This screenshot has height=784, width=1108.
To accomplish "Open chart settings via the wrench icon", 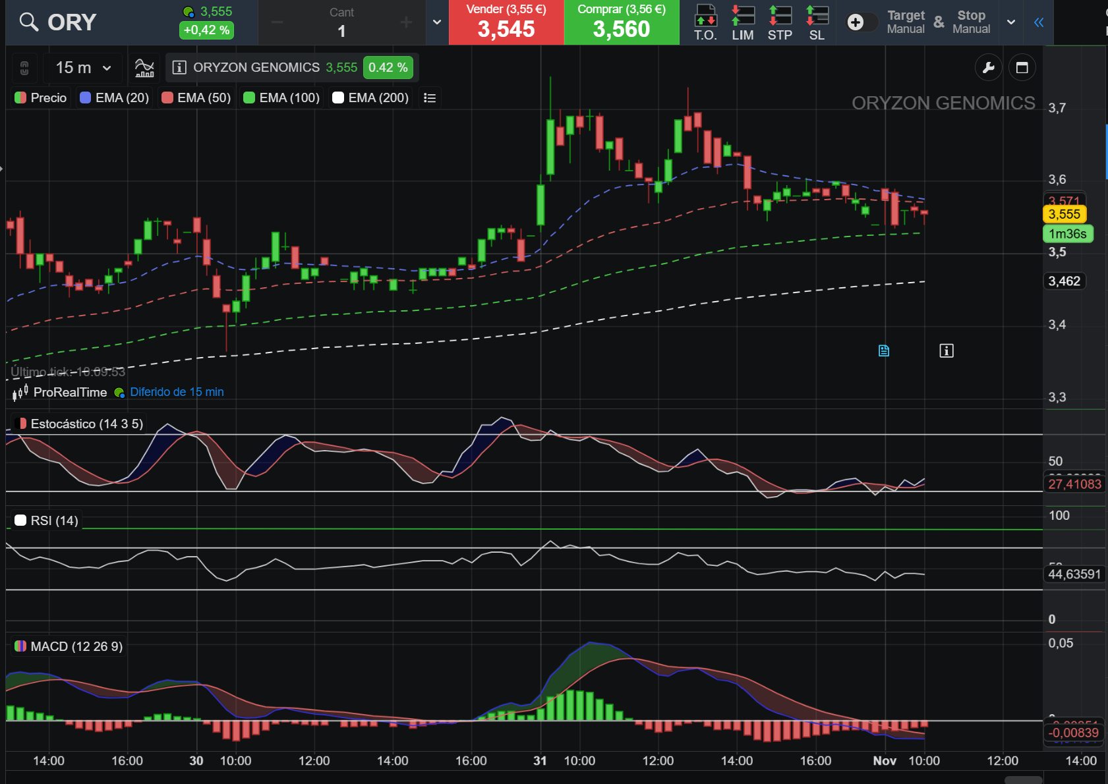I will click(988, 67).
